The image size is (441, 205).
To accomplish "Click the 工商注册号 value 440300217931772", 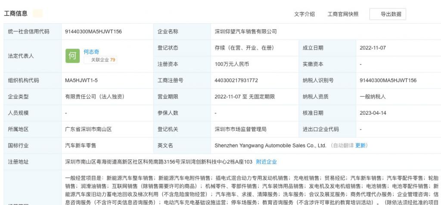I will tap(236, 80).
